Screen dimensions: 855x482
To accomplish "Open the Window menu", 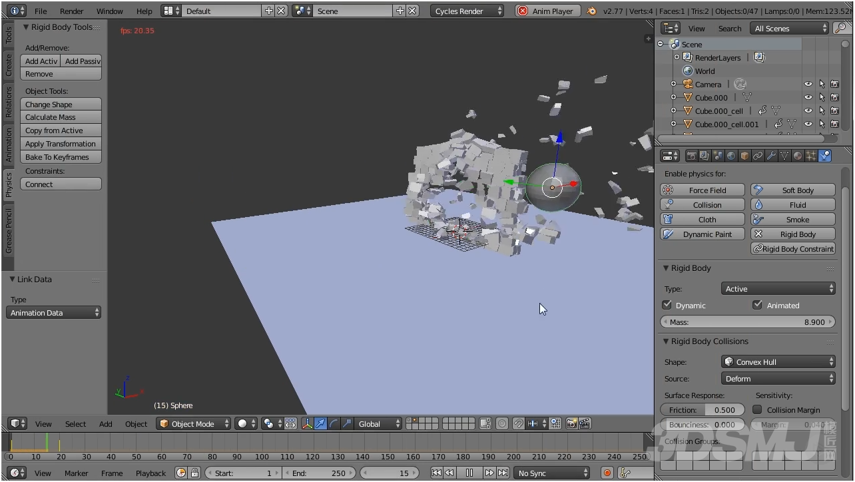I will (110, 11).
